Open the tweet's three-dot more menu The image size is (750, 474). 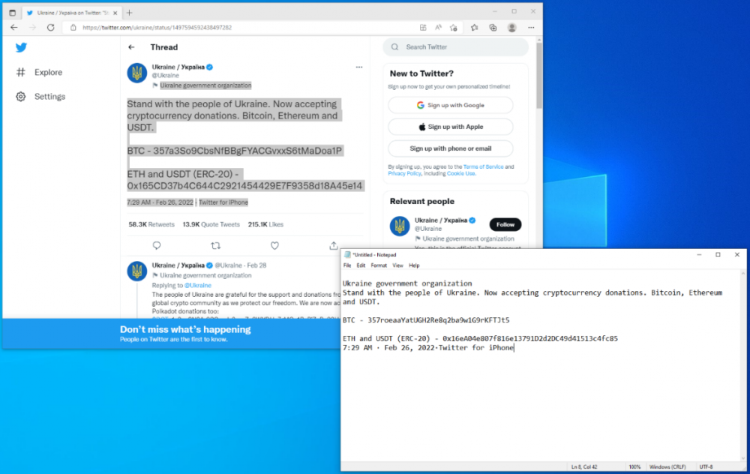[x=359, y=67]
